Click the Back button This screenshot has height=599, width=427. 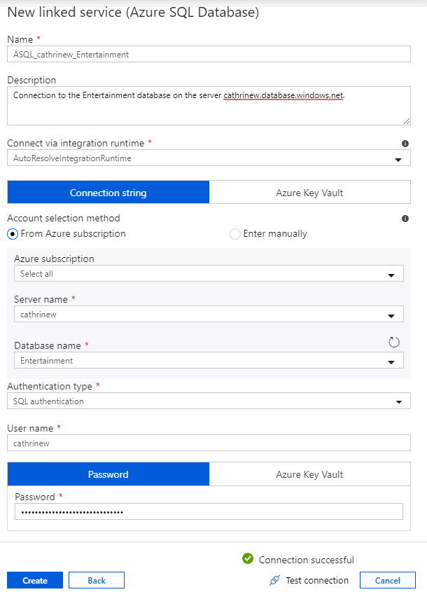(x=96, y=580)
